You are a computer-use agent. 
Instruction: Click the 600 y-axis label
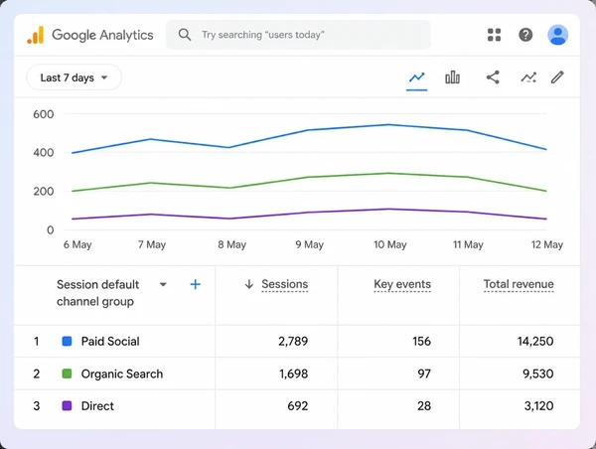pyautogui.click(x=44, y=114)
